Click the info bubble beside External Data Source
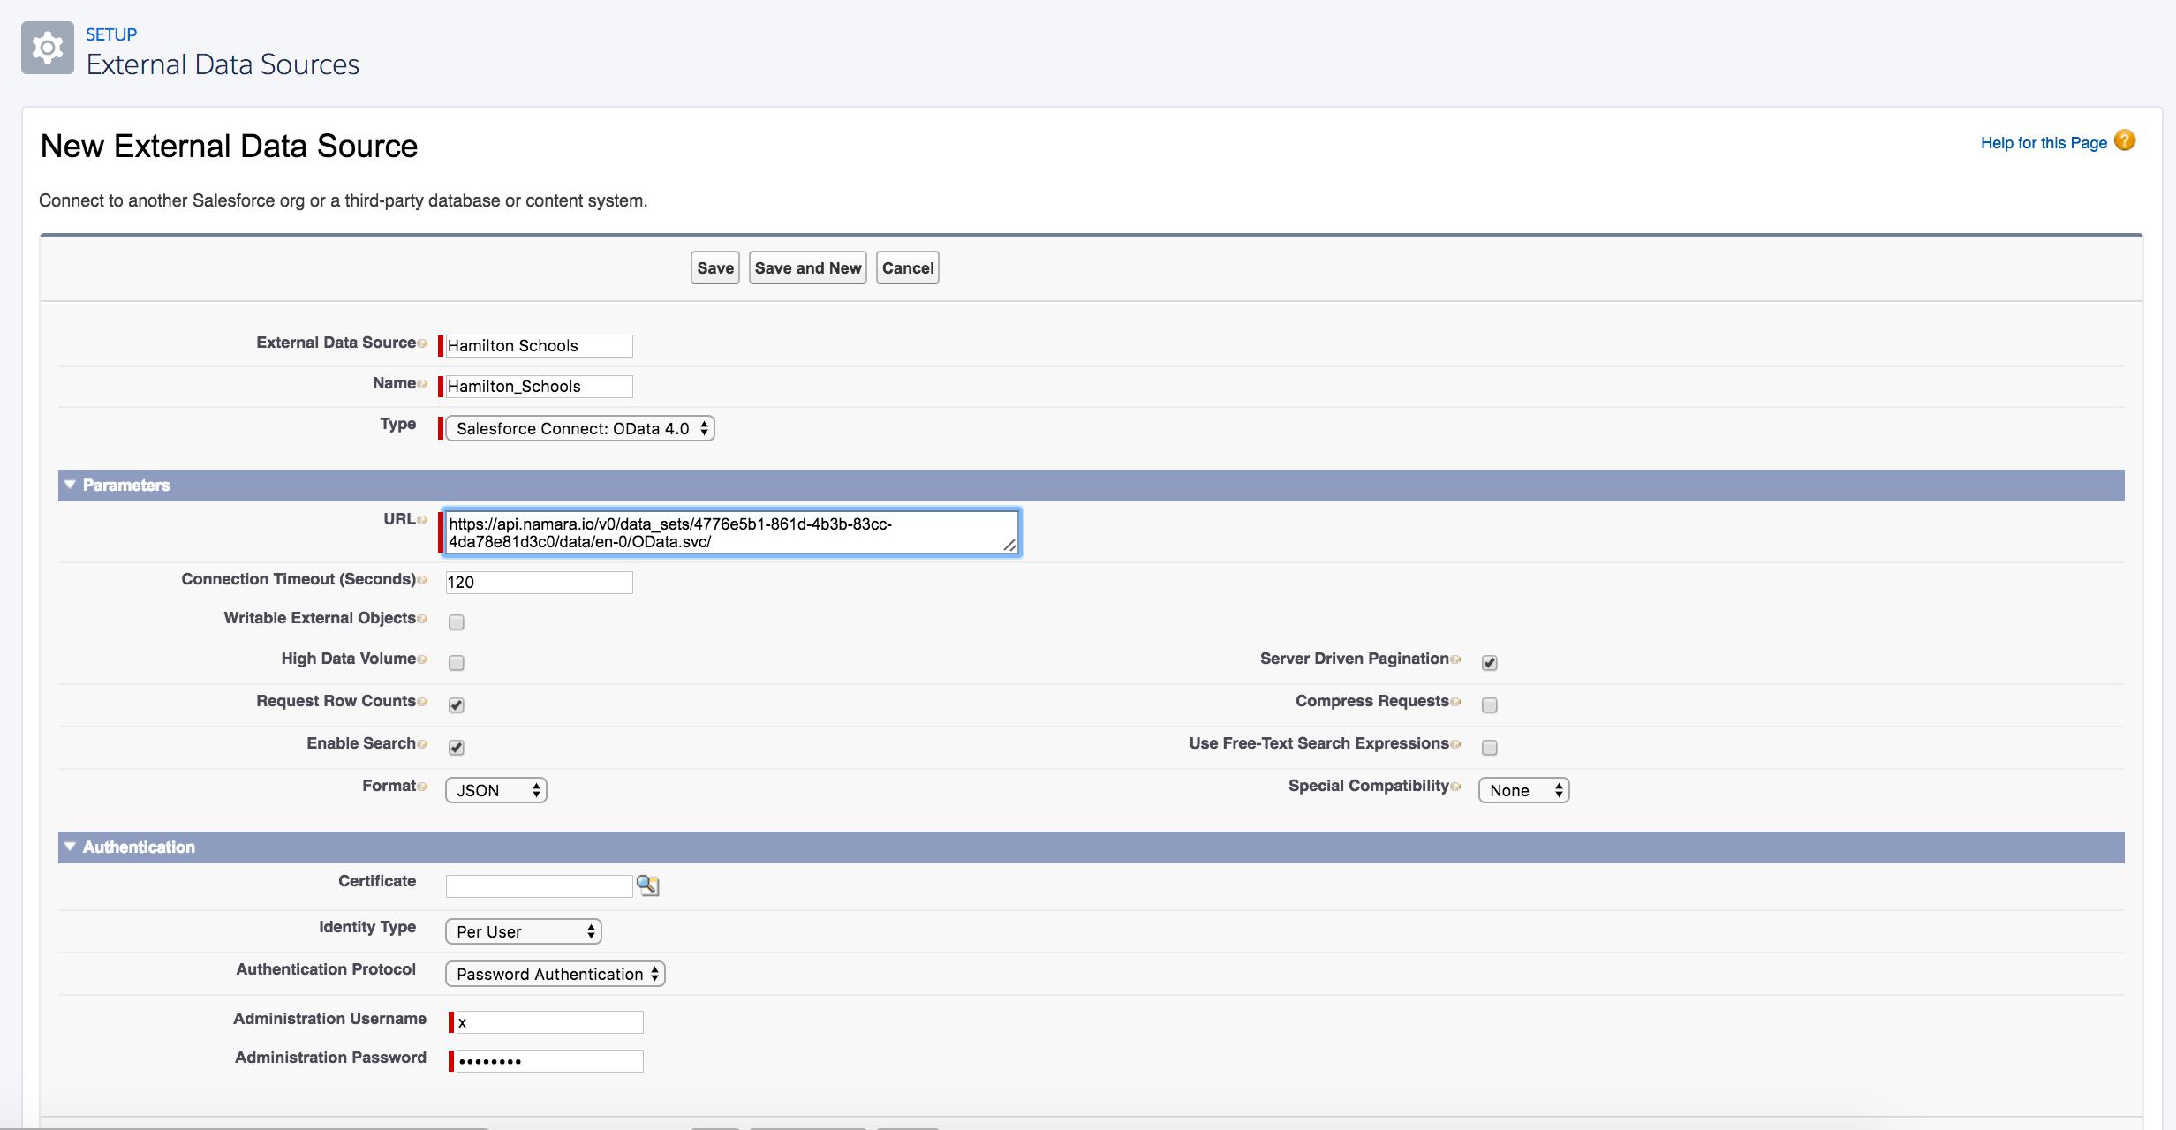The width and height of the screenshot is (2176, 1130). click(422, 343)
